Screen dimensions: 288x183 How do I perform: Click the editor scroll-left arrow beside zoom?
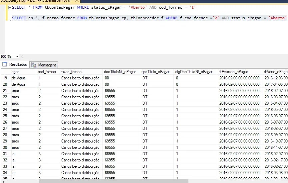(x=23, y=57)
